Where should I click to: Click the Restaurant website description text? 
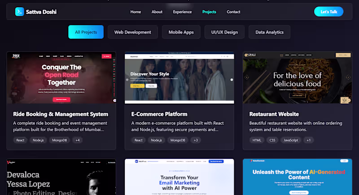pyautogui.click(x=296, y=127)
